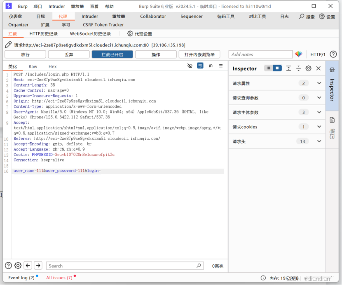Click the proxy settings gear icon
The height and width of the screenshot is (285, 342).
(x=130, y=34)
